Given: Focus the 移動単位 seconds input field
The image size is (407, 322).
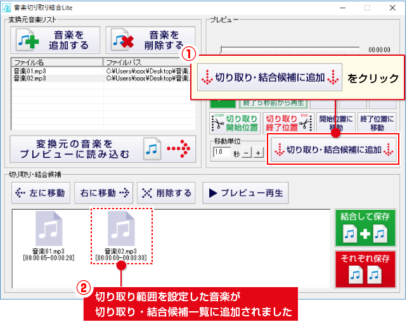Looking at the screenshot, I should click(222, 152).
